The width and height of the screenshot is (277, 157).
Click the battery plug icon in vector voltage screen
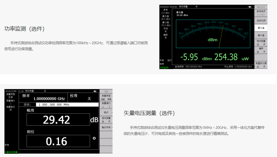[x=95, y=91]
